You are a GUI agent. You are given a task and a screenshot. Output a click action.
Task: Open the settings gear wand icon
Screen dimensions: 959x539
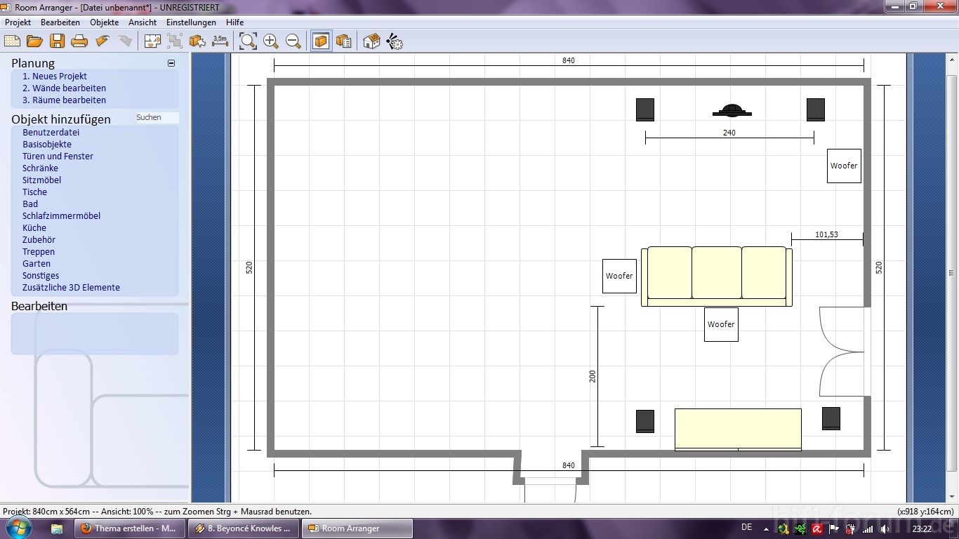coord(395,41)
